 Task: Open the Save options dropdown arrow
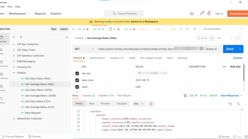coord(212,38)
